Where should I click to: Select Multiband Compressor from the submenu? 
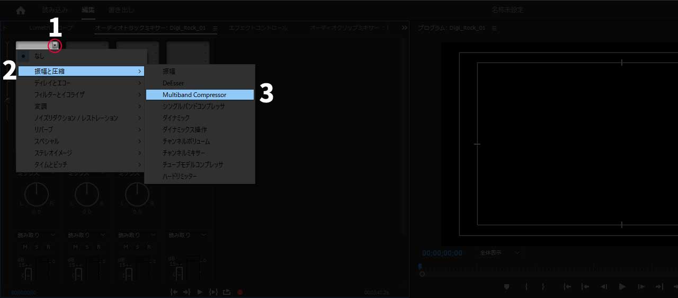tap(194, 95)
